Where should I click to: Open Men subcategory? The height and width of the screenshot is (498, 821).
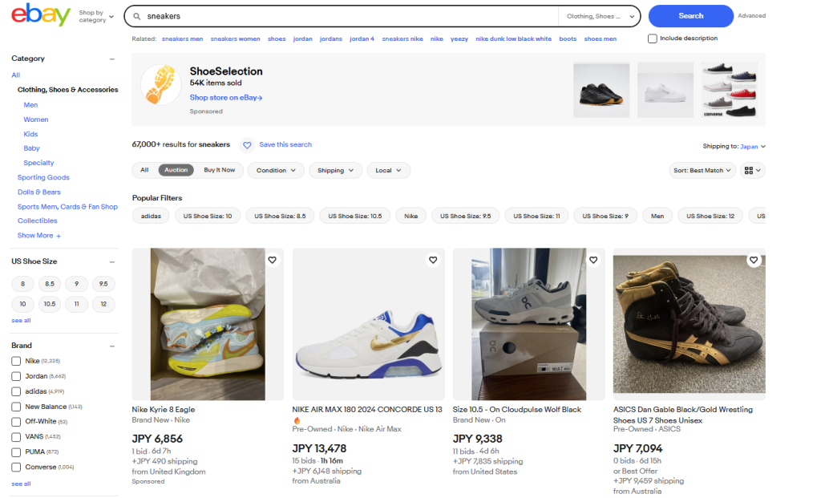click(30, 105)
